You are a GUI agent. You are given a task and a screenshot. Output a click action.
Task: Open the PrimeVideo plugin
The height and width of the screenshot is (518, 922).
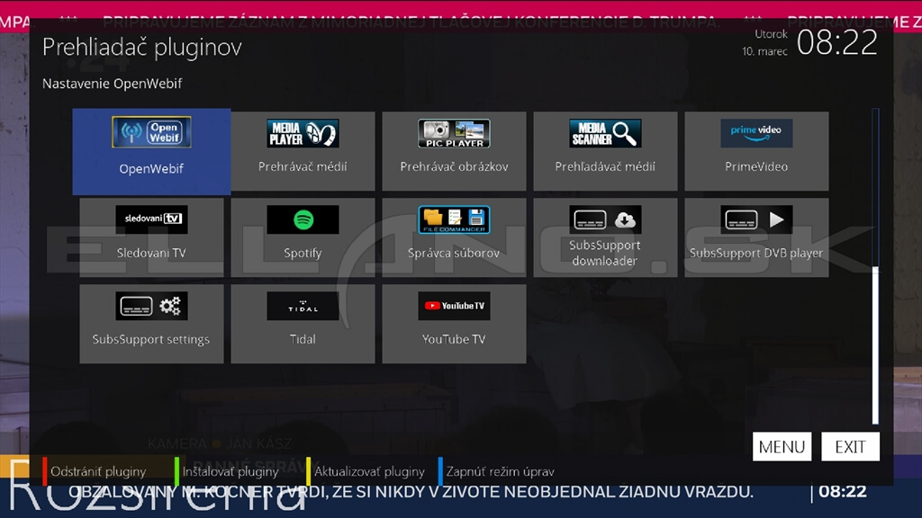[756, 151]
